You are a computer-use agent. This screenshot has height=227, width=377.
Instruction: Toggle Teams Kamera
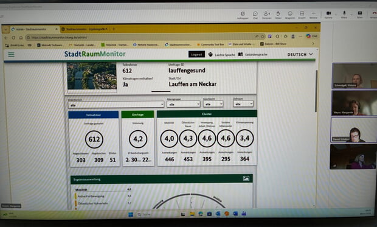(x=328, y=15)
